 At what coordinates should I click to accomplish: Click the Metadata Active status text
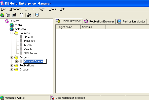15,98
